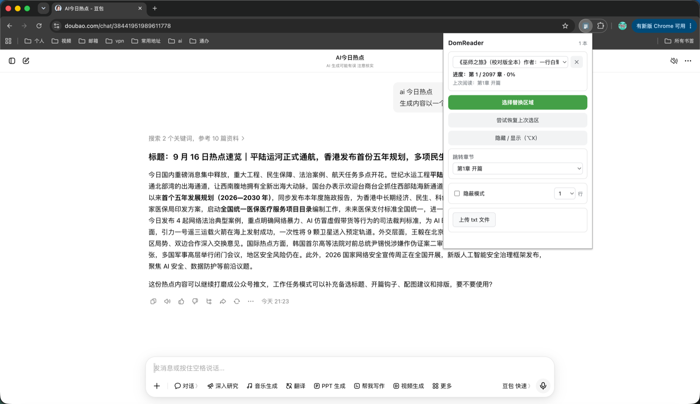The image size is (700, 404).
Task: Open 更多 tools menu
Action: 442,386
